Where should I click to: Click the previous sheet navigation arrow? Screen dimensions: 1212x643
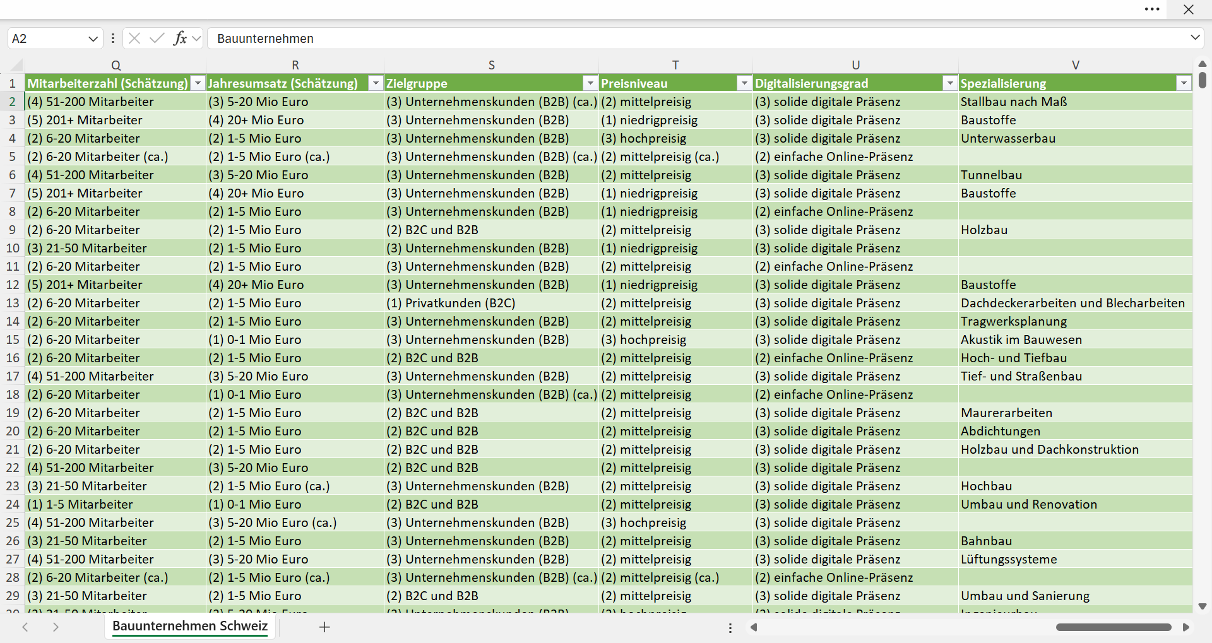coord(25,627)
